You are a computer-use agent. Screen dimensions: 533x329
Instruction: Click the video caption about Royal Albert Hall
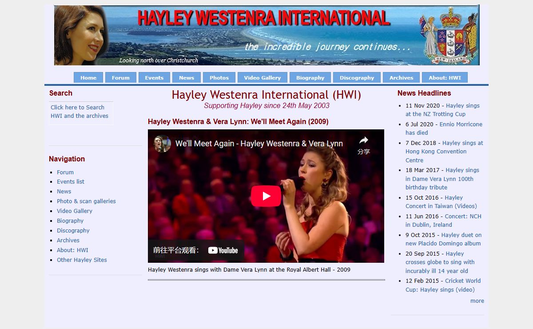249,269
